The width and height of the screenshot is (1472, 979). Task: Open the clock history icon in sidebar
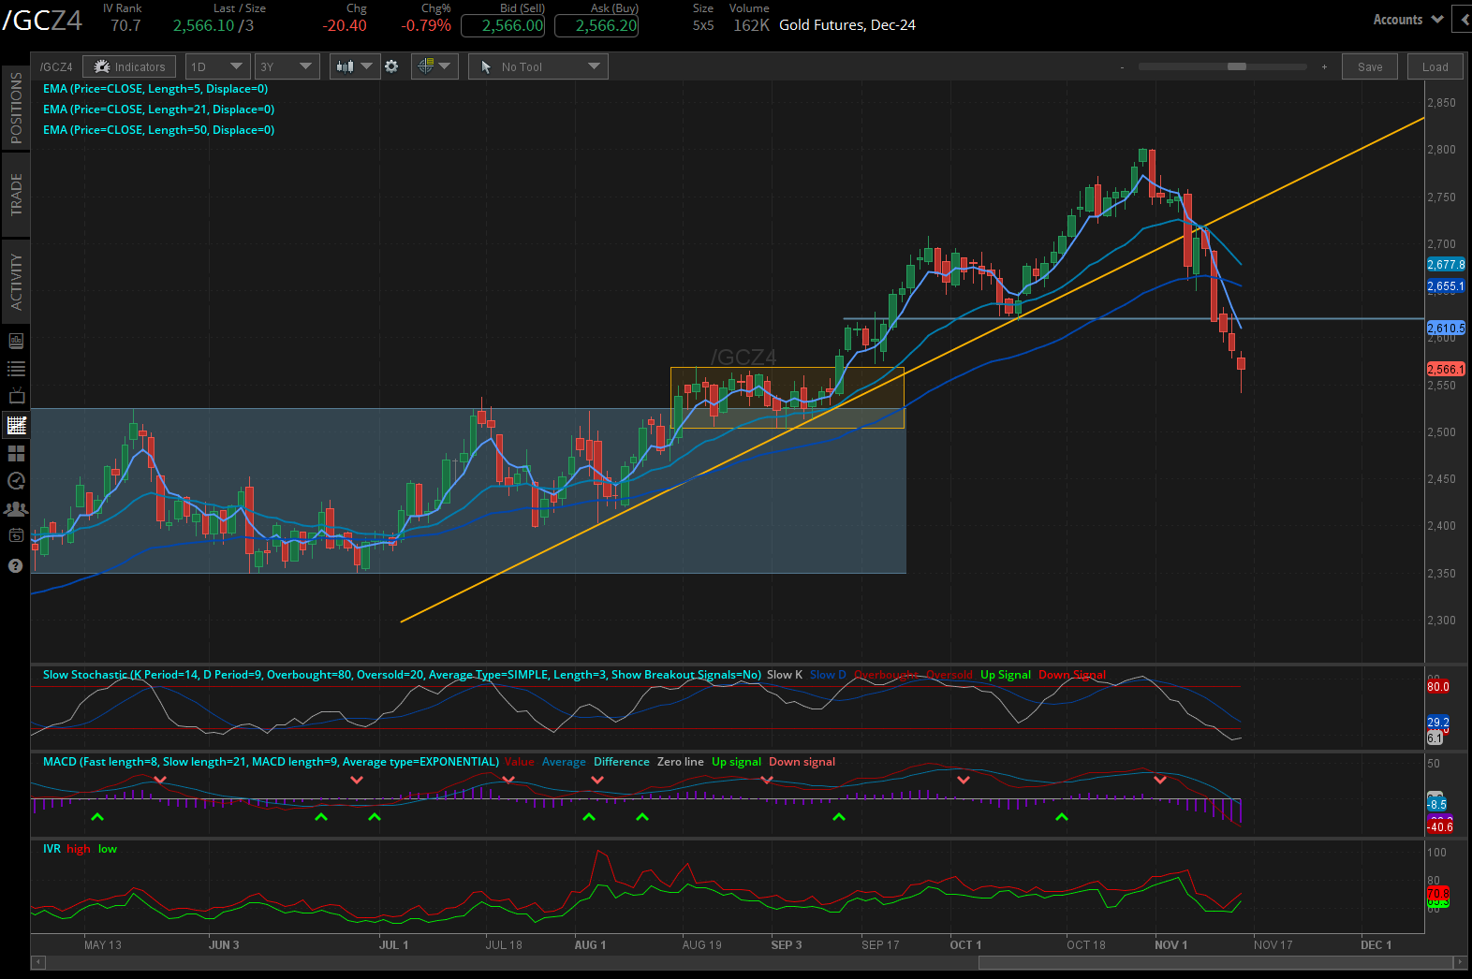point(16,481)
